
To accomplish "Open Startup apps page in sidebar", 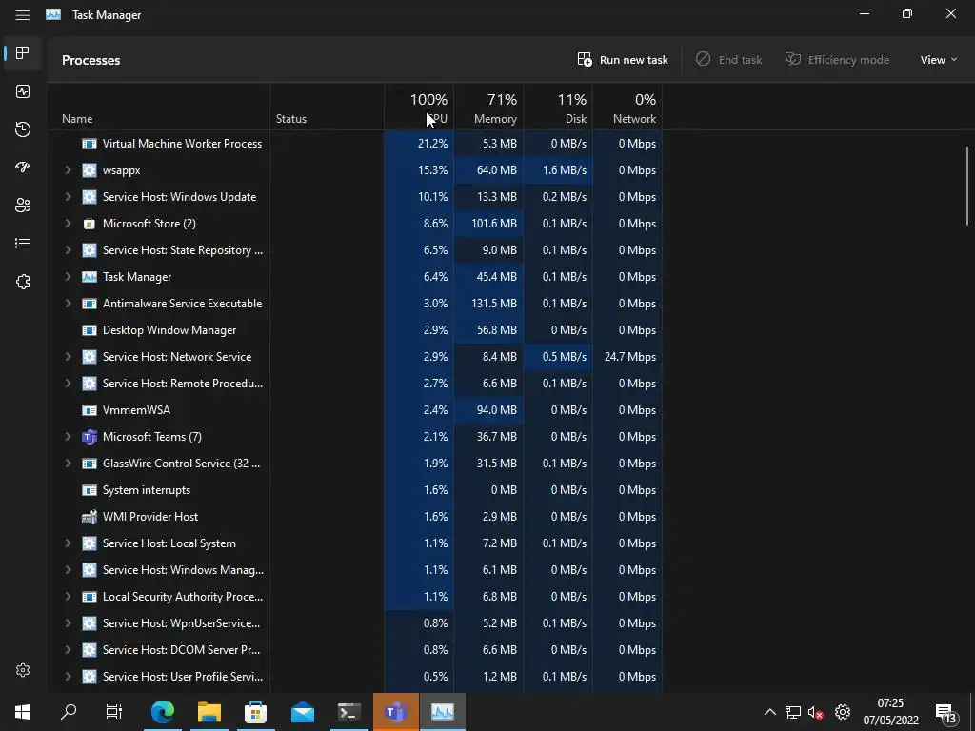I will click(x=23, y=168).
